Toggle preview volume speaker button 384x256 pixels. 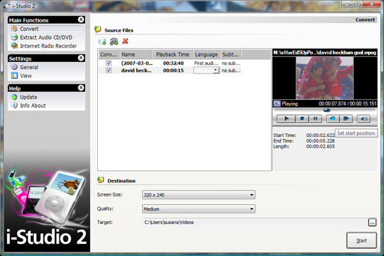point(364,119)
